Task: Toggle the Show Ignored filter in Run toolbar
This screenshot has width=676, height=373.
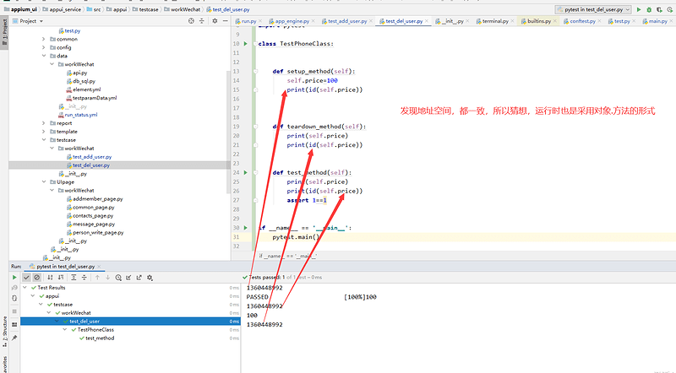Action: (36, 278)
